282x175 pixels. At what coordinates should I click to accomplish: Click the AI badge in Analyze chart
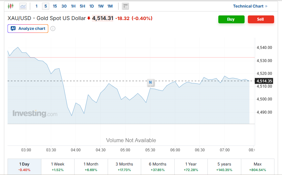13,29
